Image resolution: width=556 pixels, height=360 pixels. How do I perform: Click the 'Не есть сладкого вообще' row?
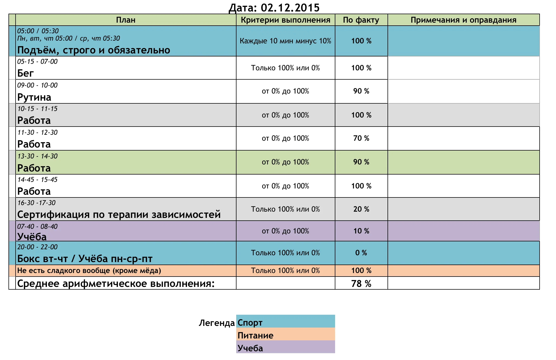[x=126, y=271]
